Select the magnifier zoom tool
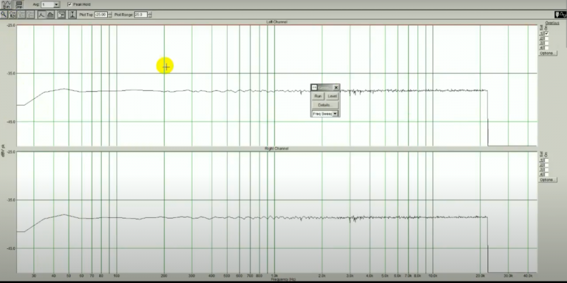Screen dimensions: 567x283 [4, 14]
